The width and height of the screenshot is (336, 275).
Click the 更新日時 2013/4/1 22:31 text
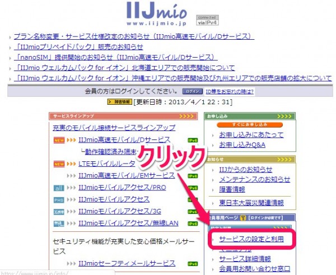(x=183, y=102)
